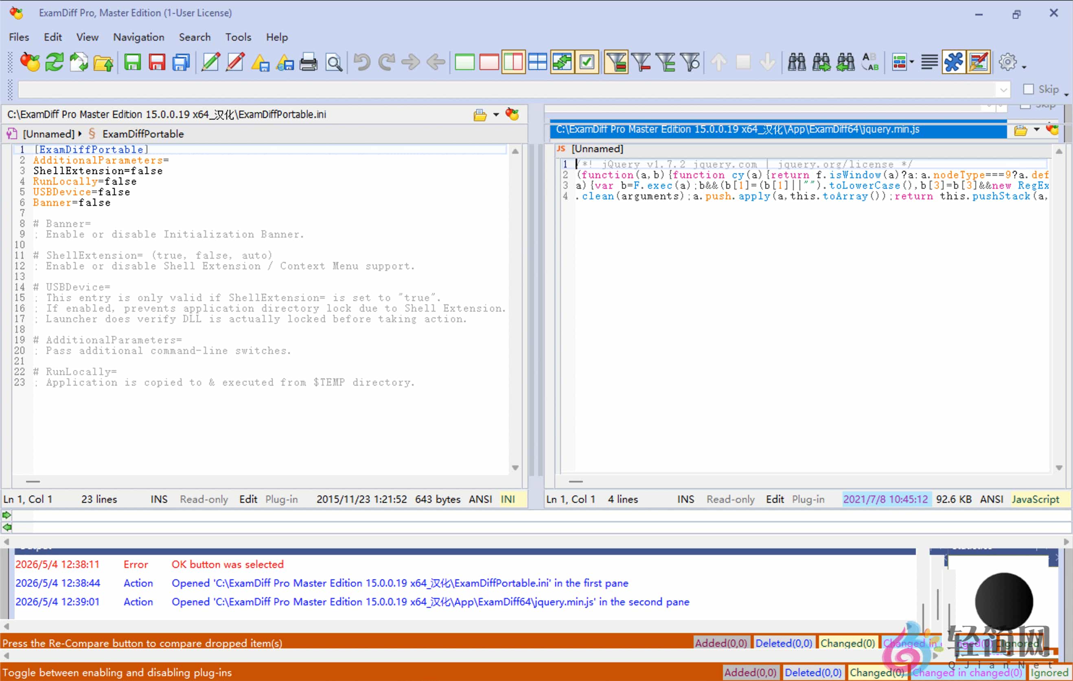Click the folder icon in left pane header

click(480, 115)
